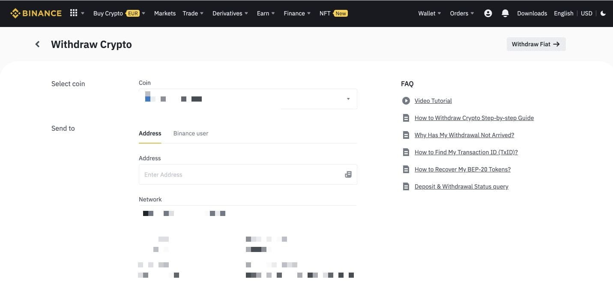
Task: Switch to the Binance user tab
Action: coord(191,133)
